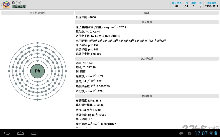Image resolution: width=220 pixels, height=137 pixels.
Task: Tap the 液体密度 10660 line
Action: (91, 115)
